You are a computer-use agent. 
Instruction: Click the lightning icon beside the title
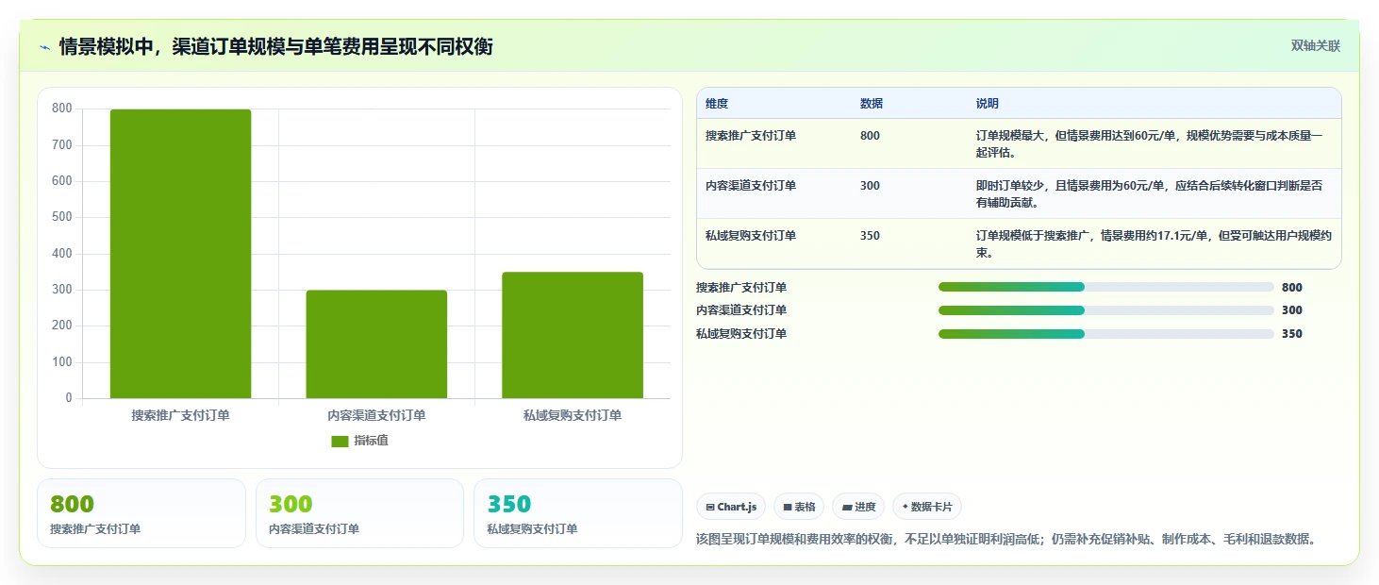pyautogui.click(x=44, y=47)
